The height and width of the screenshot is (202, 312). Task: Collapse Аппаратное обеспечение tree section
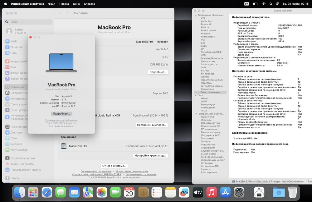(x=196, y=15)
